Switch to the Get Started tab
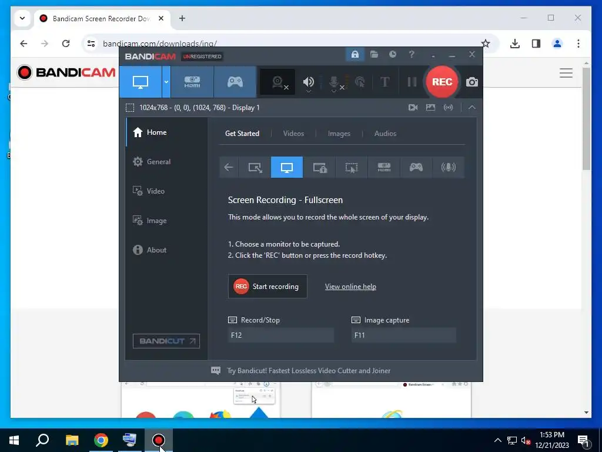The image size is (602, 452). pyautogui.click(x=242, y=134)
